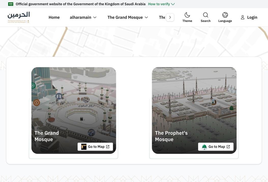Click the Alharamain Arabic logo
This screenshot has width=268, height=182.
(19, 17)
